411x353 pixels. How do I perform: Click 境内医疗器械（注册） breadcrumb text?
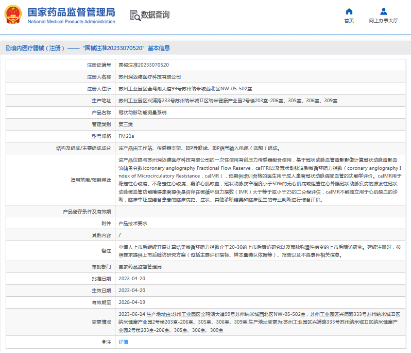tap(38, 48)
